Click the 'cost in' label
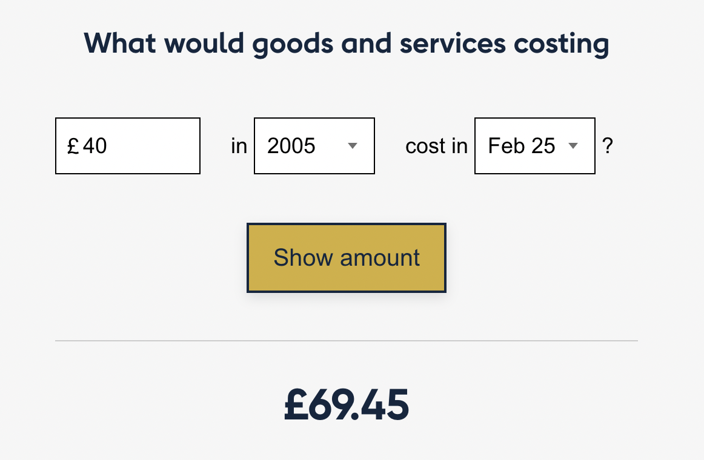The width and height of the screenshot is (704, 460). point(436,146)
